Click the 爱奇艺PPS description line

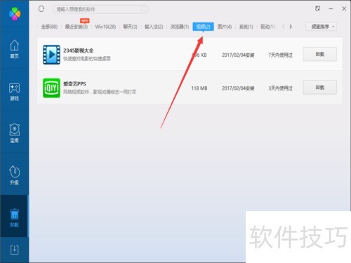pyautogui.click(x=100, y=92)
